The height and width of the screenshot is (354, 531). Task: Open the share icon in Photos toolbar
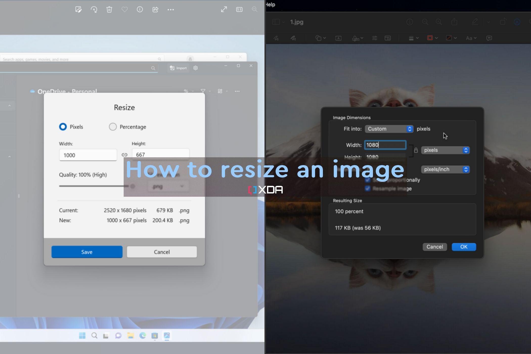(155, 10)
